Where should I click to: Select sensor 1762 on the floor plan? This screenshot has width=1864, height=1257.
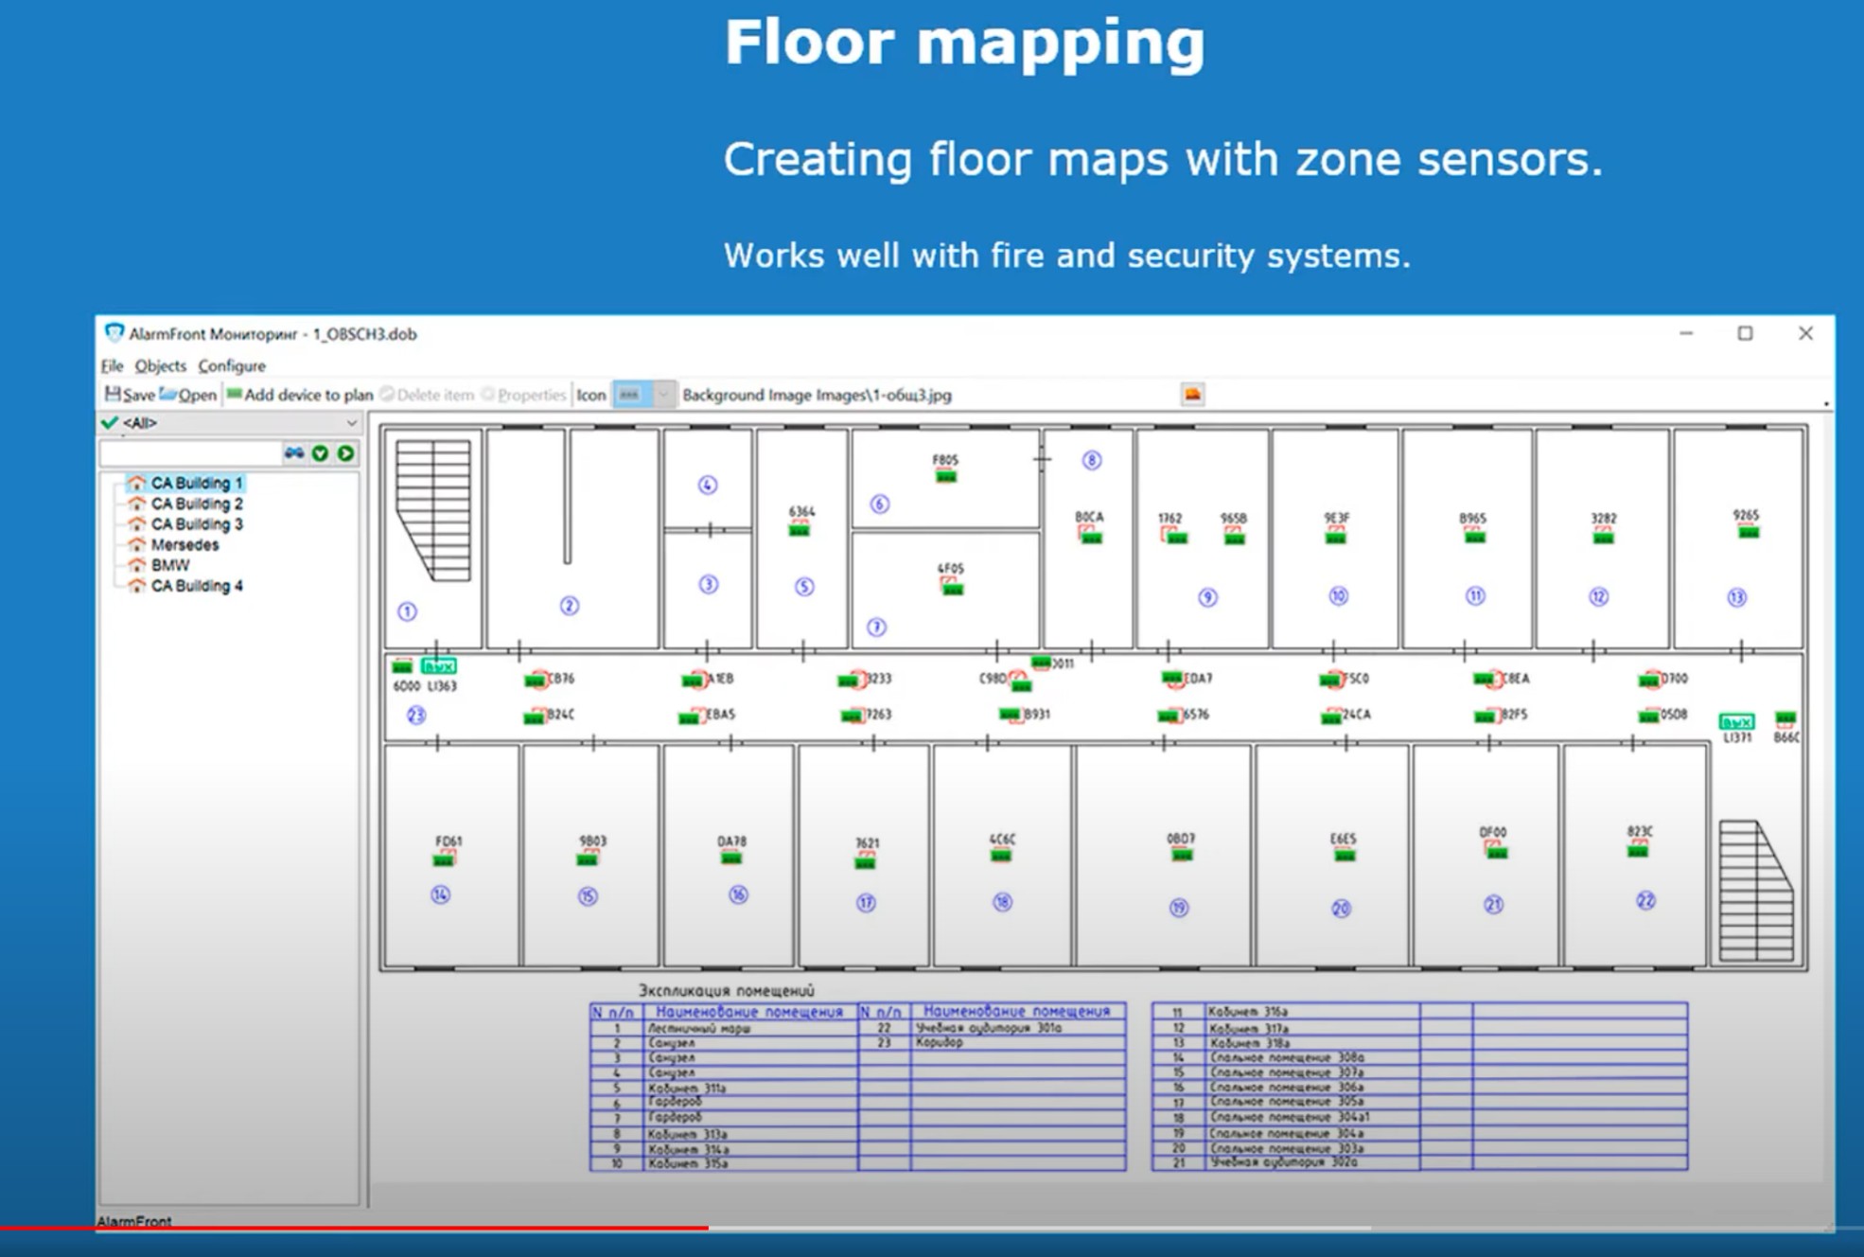[x=1174, y=536]
